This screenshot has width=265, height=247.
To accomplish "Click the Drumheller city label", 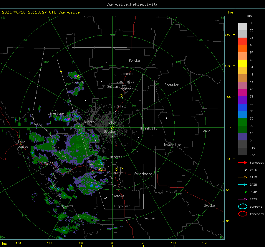I will (173, 145).
